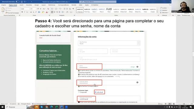The image size is (194, 109).
Task: Apply the Título 1 style
Action: point(94,10)
